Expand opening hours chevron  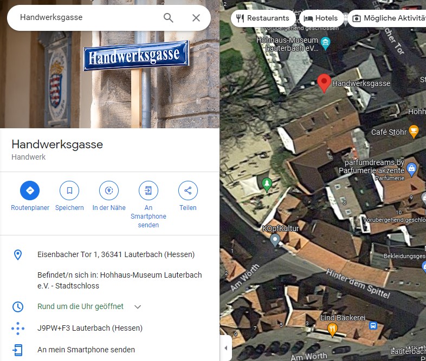(138, 307)
